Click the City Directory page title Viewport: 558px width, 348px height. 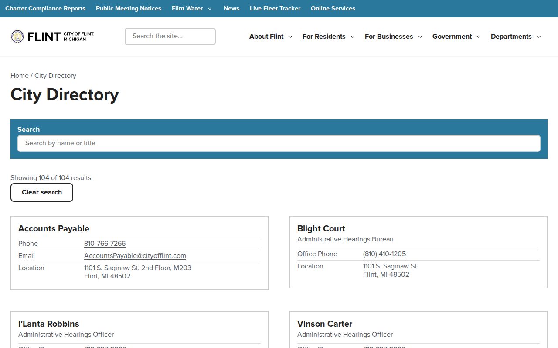(x=65, y=95)
